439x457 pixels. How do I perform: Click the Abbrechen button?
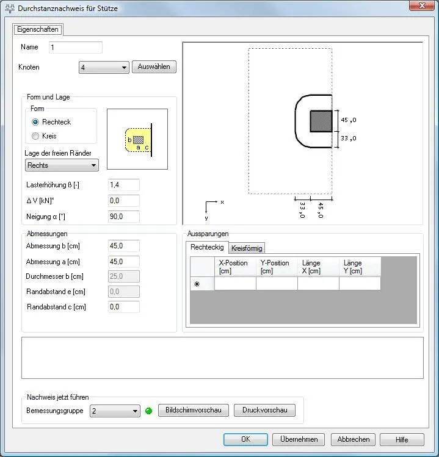pos(354,439)
